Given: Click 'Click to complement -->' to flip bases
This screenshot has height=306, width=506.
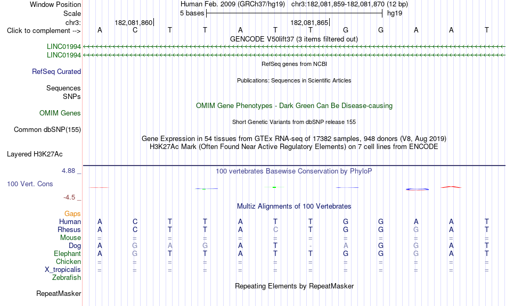Looking at the screenshot, I should click(x=44, y=31).
